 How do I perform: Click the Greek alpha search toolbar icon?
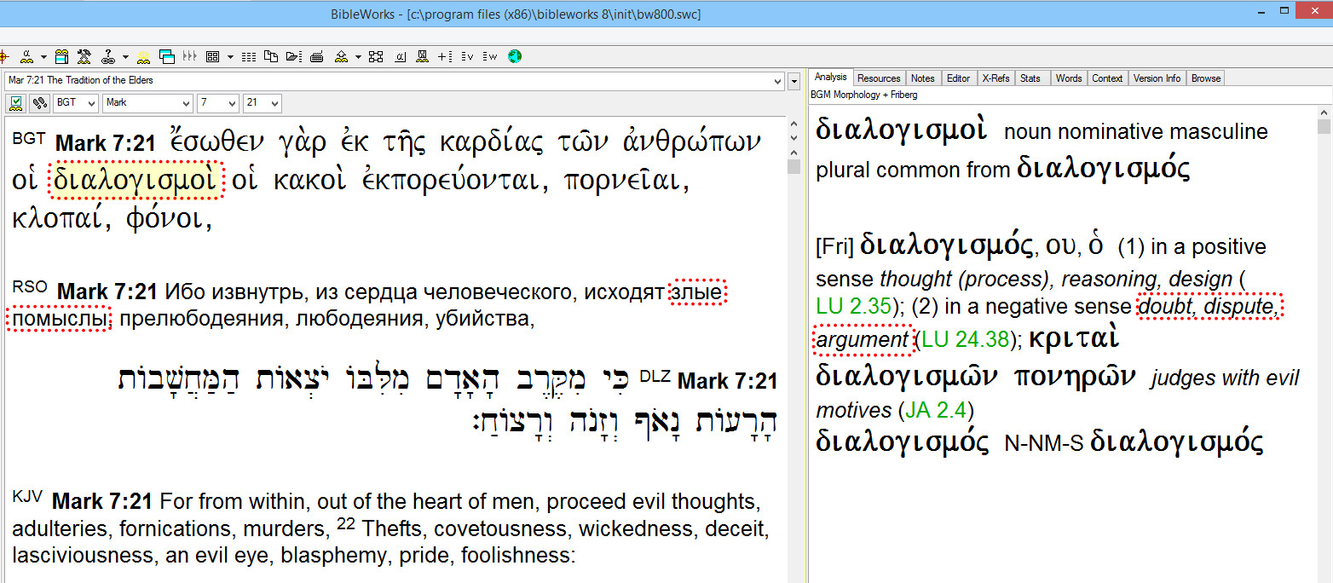point(26,56)
